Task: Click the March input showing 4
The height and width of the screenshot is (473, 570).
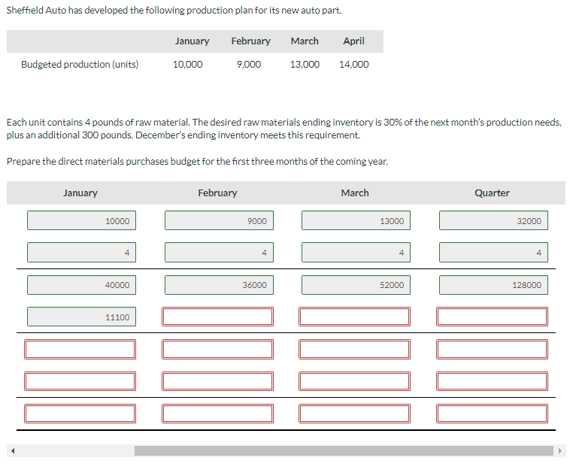Action: click(x=356, y=253)
